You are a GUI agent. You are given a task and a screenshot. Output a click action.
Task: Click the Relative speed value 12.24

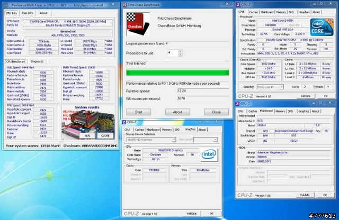coord(203,91)
